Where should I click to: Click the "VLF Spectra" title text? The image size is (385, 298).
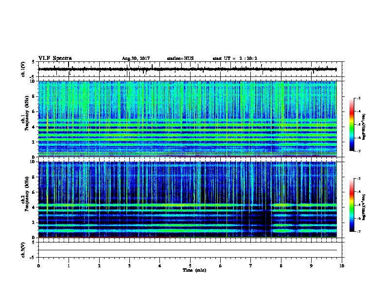tap(55, 58)
